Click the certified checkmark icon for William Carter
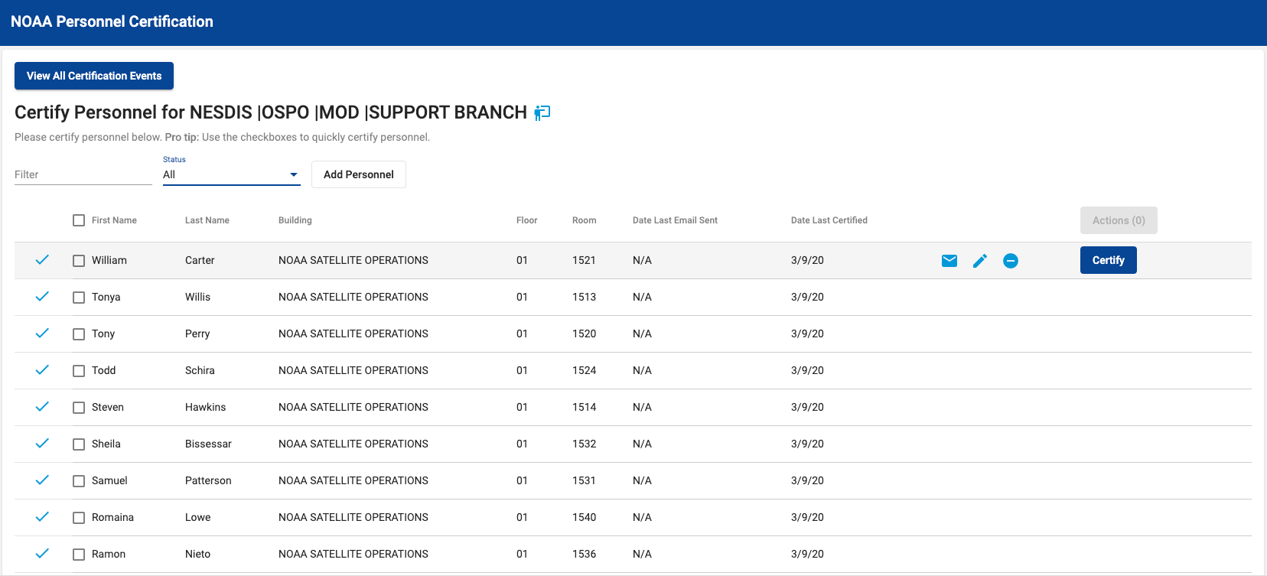The image size is (1267, 576). point(42,260)
